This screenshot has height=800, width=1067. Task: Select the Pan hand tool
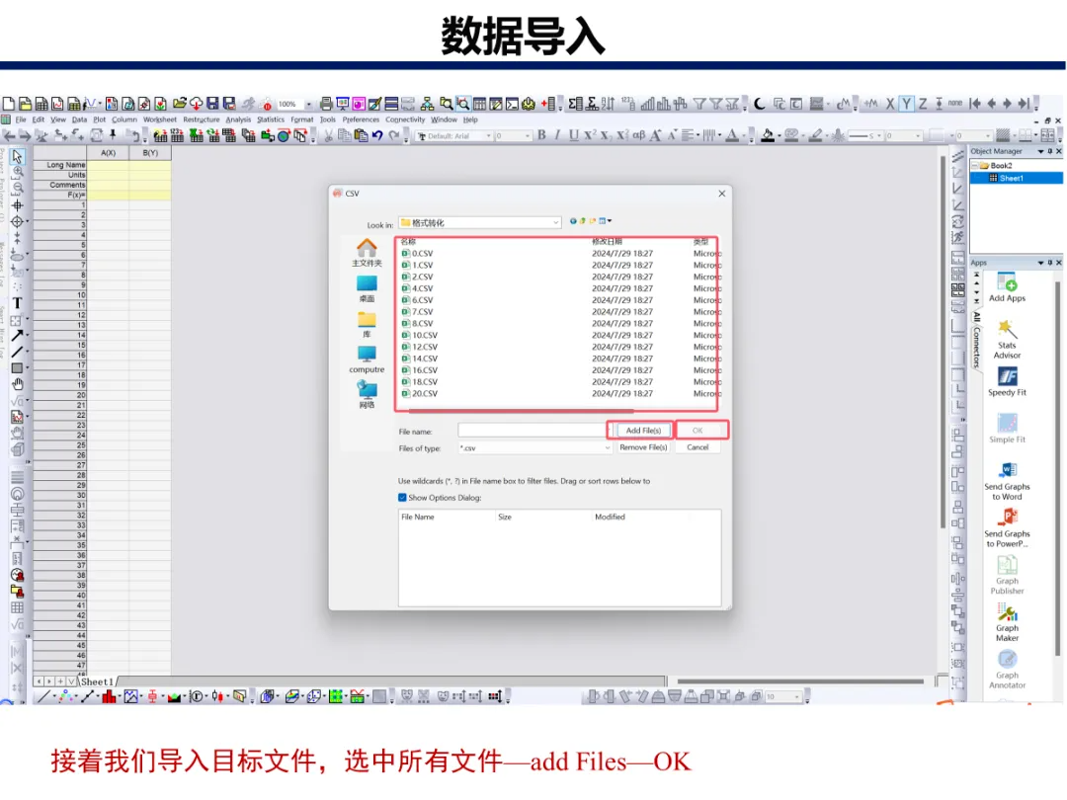tap(17, 385)
